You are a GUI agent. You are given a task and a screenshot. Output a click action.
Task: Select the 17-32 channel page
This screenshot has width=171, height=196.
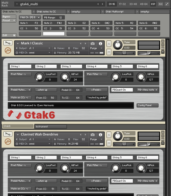point(123,4)
